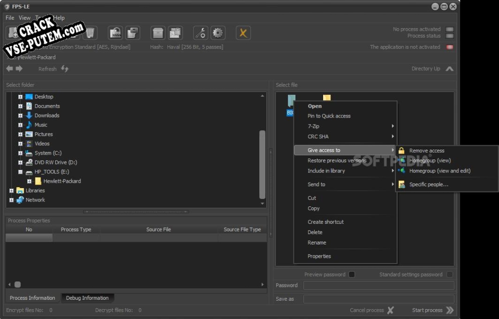
Task: Open the Send to submenu
Action: 345,185
